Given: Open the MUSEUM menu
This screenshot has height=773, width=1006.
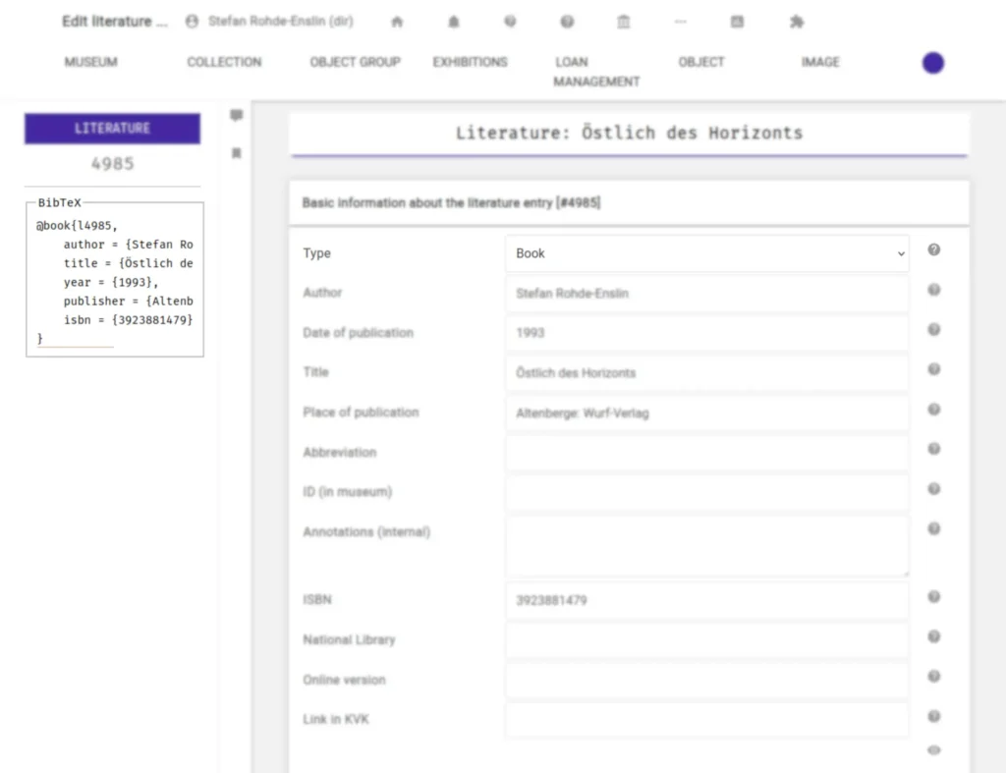Looking at the screenshot, I should tap(91, 62).
